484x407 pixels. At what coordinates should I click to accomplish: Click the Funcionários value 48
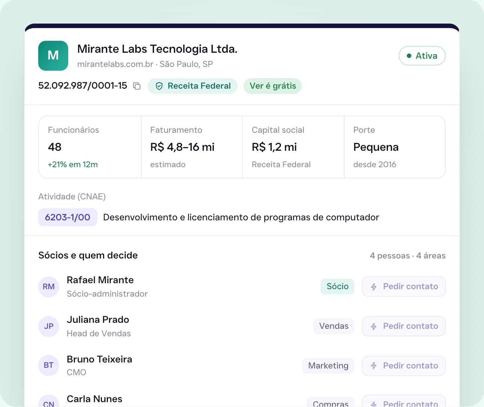pyautogui.click(x=55, y=147)
